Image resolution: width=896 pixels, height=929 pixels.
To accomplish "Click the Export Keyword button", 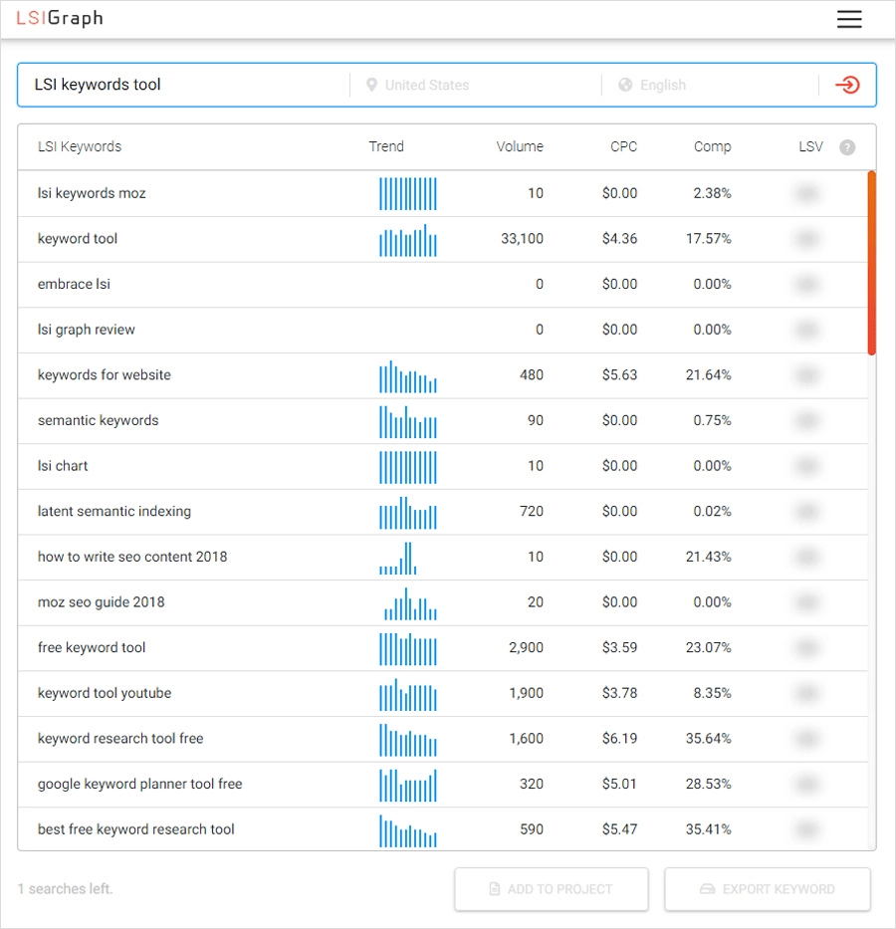I will point(767,889).
